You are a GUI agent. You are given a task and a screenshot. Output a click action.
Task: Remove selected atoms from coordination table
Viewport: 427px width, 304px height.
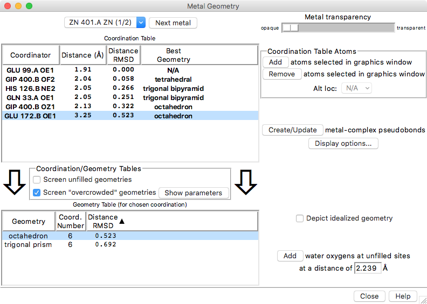[x=281, y=74]
